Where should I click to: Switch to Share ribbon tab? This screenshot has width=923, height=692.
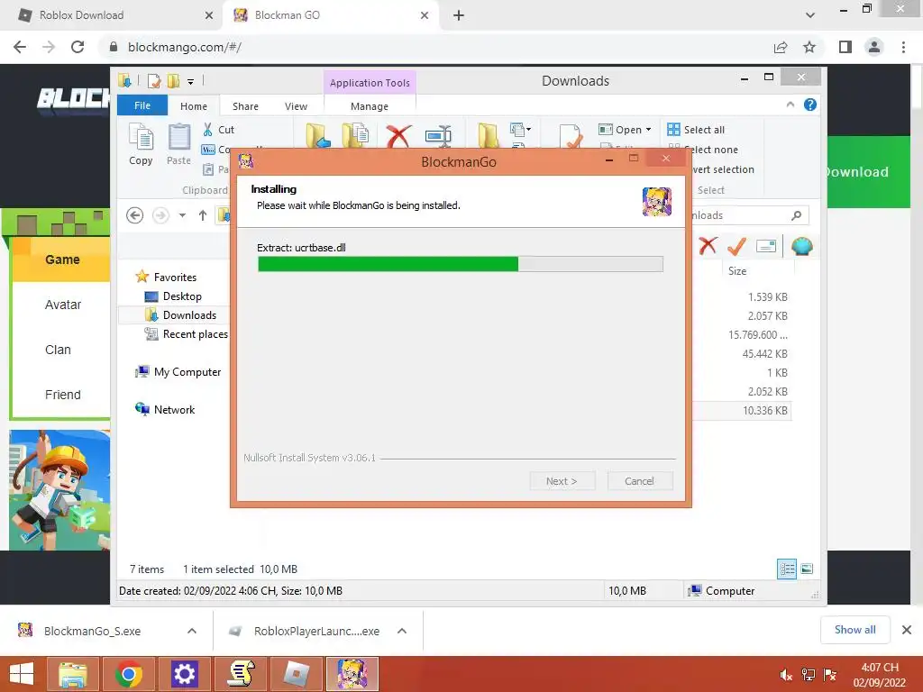(x=245, y=106)
